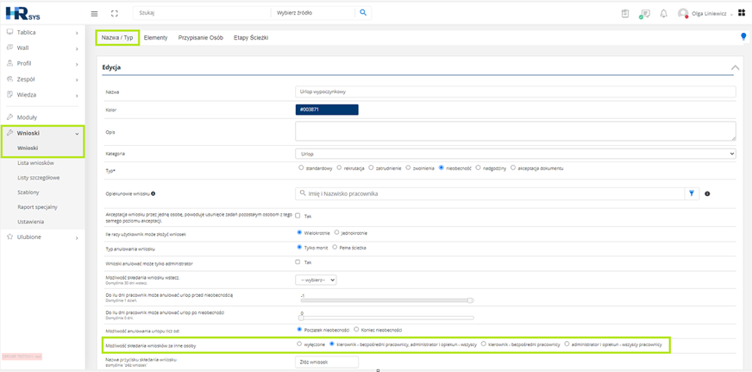Collapse the Edycja panel chevron
752x372 pixels.
[x=735, y=67]
